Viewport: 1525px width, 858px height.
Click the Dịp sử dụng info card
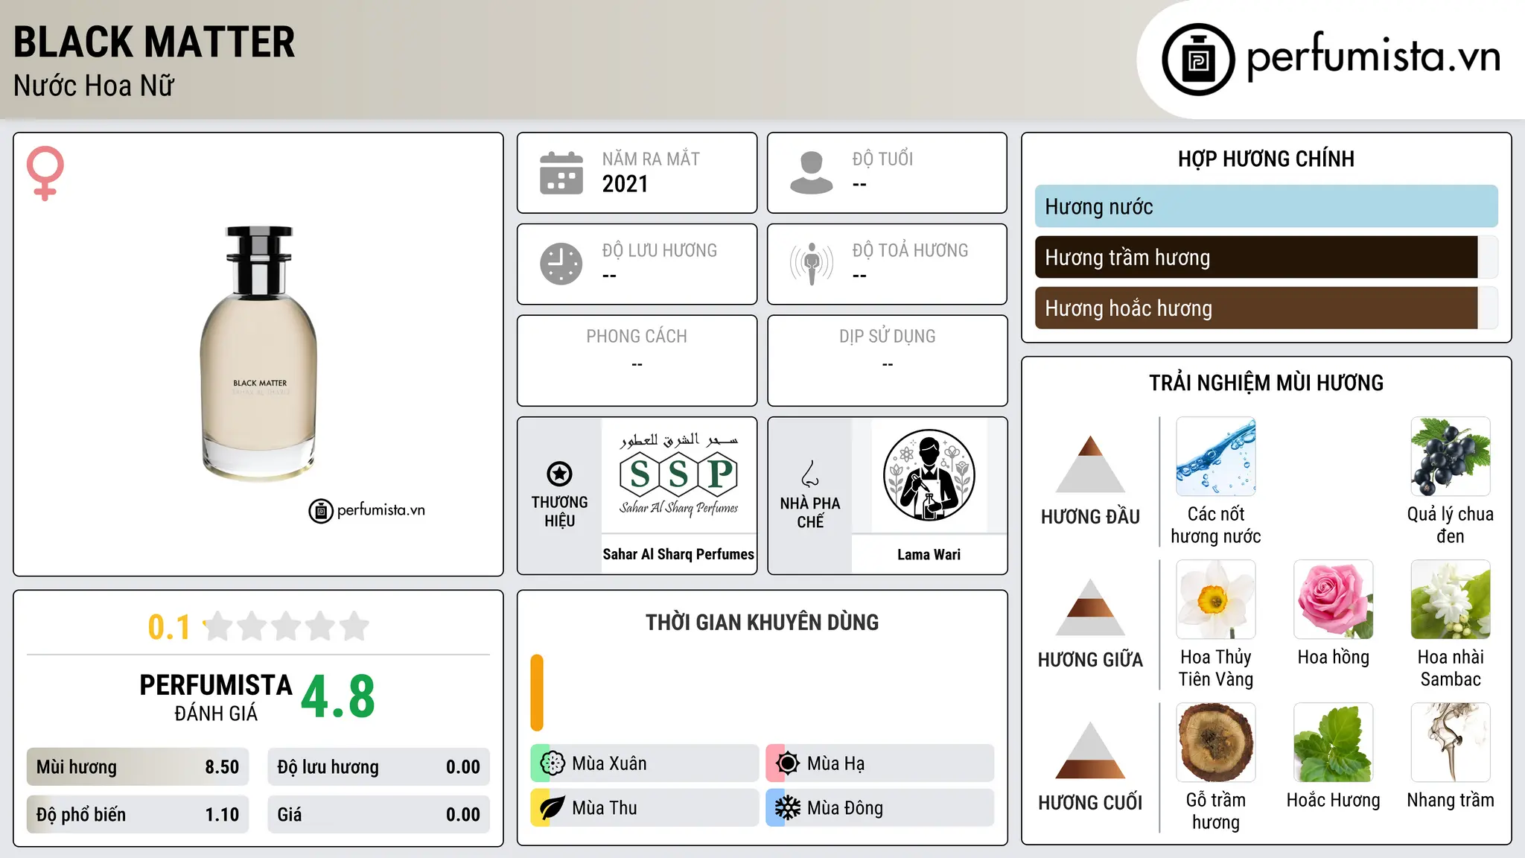pyautogui.click(x=887, y=360)
